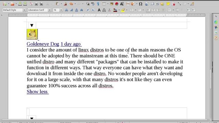Open the '1 day ago' timestamp link
This screenshot has width=219, height=123.
[70, 44]
